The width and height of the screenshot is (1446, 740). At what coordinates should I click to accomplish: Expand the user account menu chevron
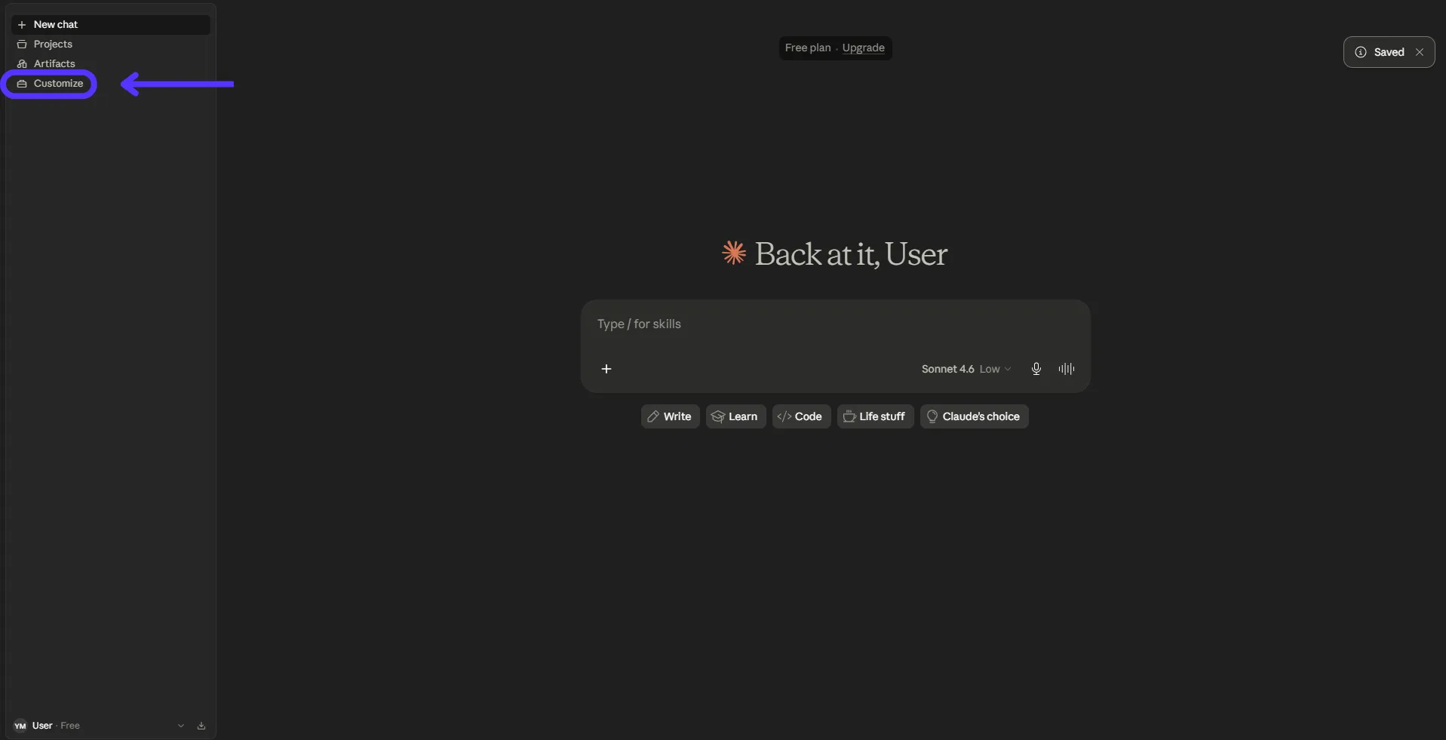tap(181, 726)
